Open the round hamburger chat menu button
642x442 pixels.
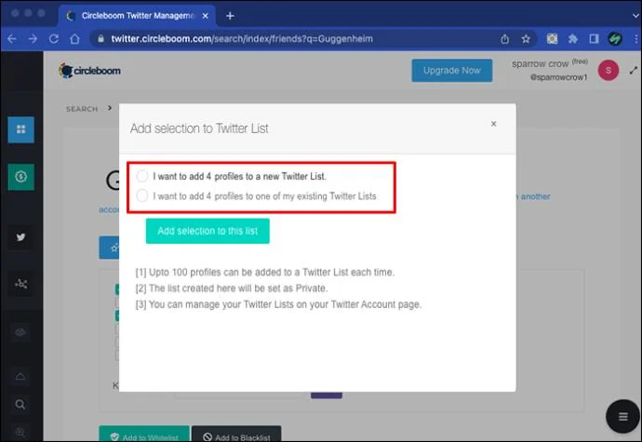(622, 416)
